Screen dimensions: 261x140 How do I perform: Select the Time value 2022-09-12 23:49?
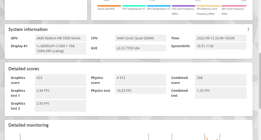(x=221, y=38)
